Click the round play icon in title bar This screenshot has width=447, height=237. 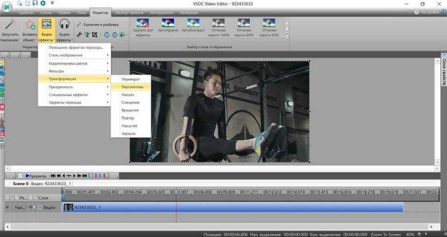coord(43,4)
